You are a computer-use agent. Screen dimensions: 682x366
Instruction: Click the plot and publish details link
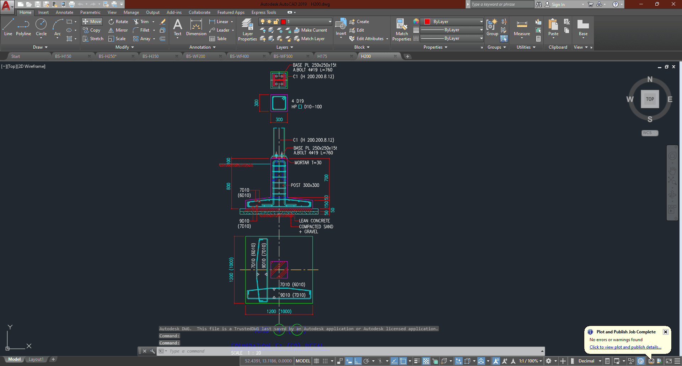pos(625,347)
